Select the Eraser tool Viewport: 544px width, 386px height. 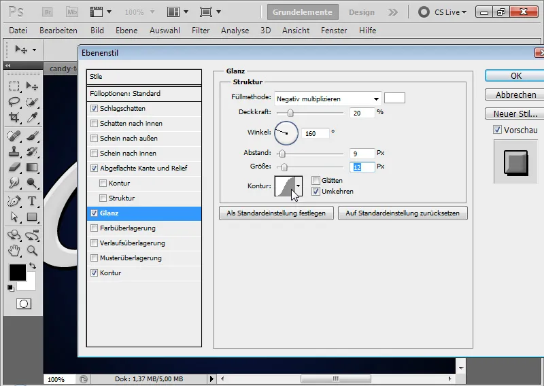click(14, 167)
